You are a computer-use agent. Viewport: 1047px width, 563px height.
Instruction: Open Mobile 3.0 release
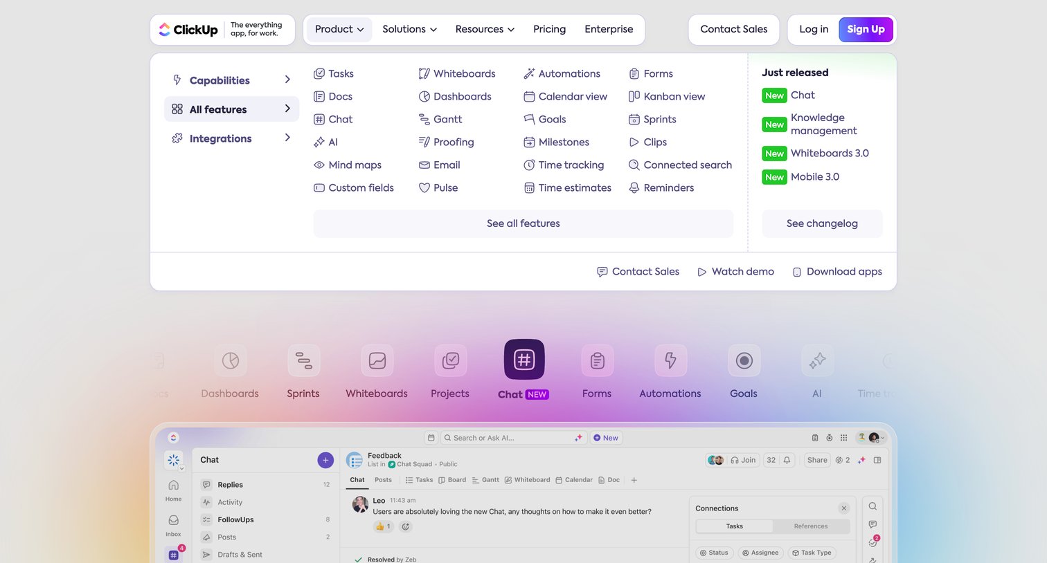[x=801, y=177]
